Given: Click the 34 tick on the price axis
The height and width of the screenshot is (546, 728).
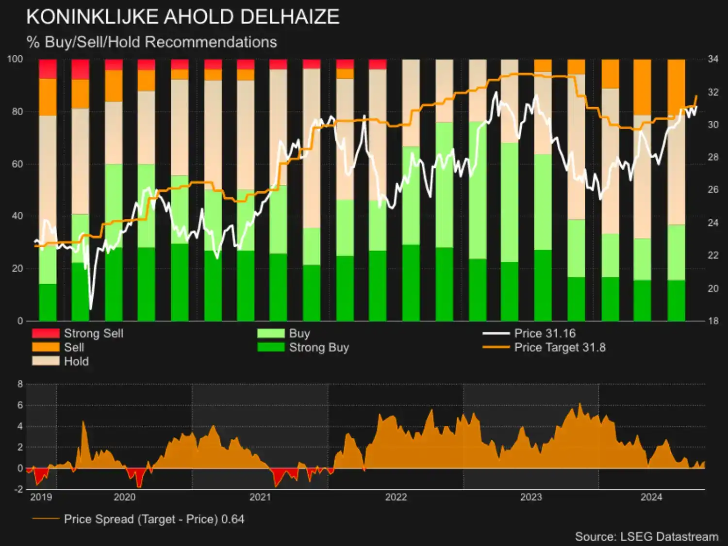Looking at the screenshot, I should pos(713,59).
